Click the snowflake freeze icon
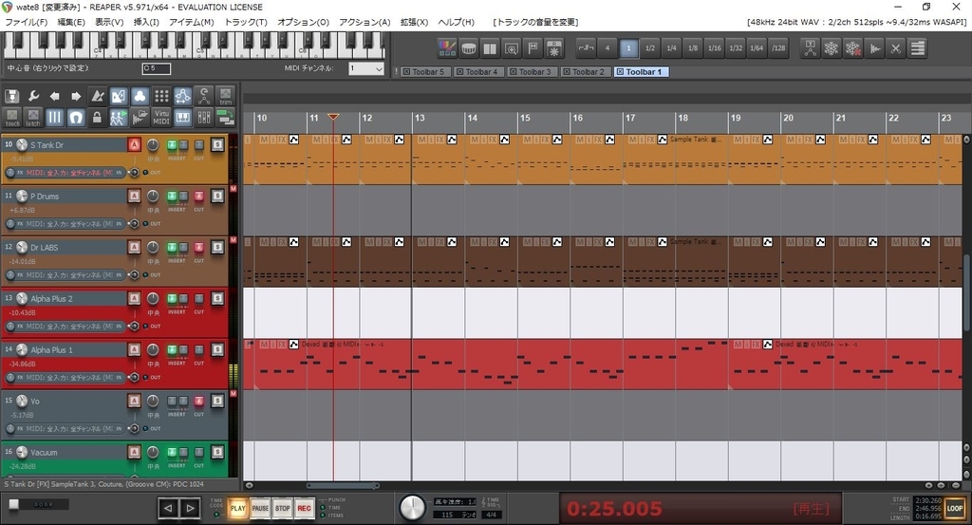 point(832,47)
